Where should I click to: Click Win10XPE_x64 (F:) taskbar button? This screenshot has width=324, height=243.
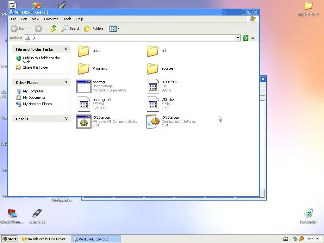96,239
